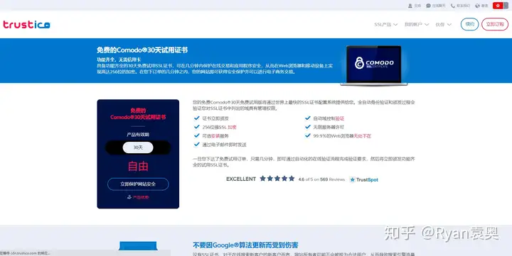The width and height of the screenshot is (512, 256).
Task: Expand the SSL产品 dropdown menu
Action: pyautogui.click(x=385, y=24)
